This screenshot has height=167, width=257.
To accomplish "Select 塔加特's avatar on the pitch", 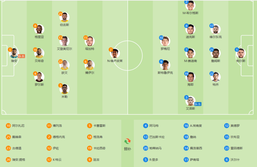I will coord(90,41).
